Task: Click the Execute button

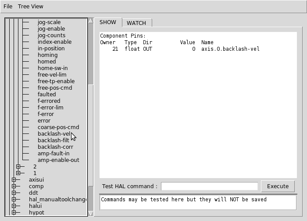Action: pyautogui.click(x=278, y=186)
